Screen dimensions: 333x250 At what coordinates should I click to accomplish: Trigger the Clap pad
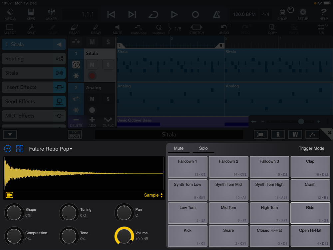tap(310, 167)
